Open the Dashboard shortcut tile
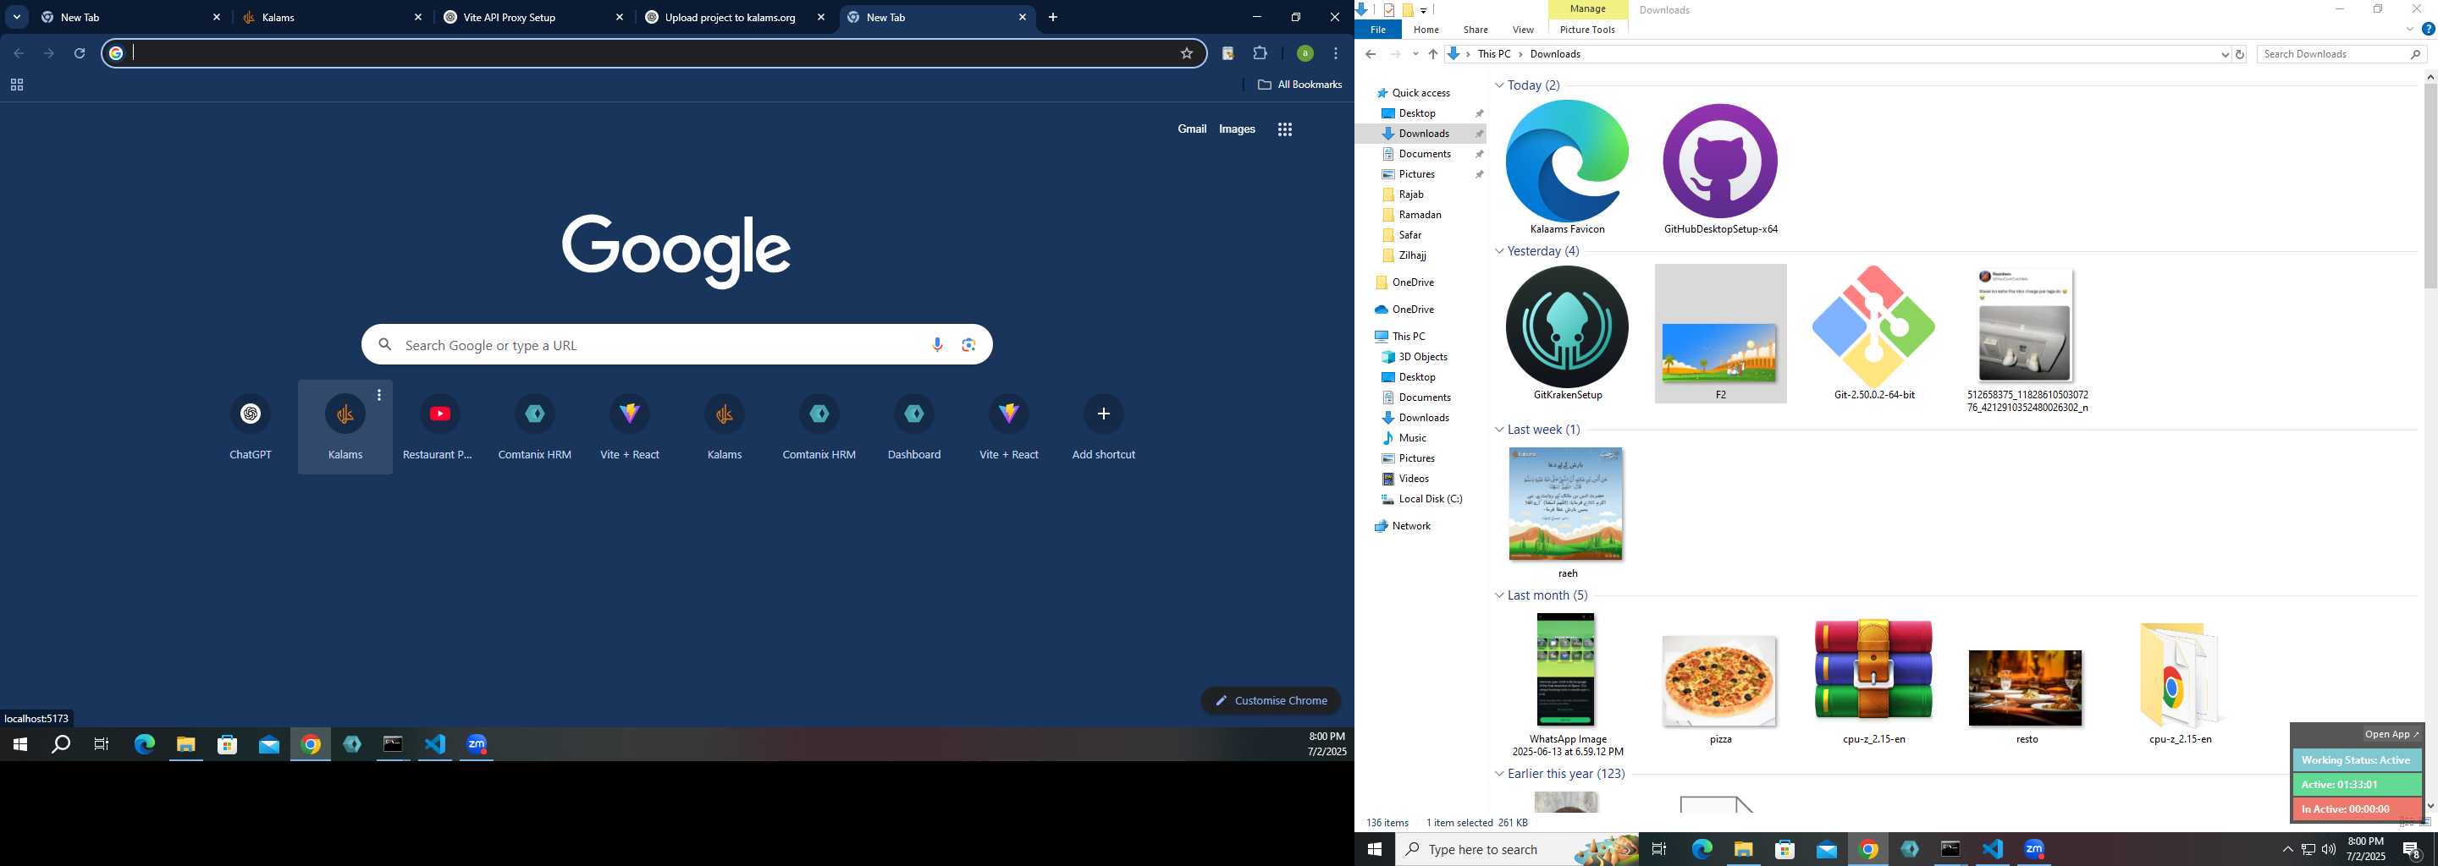2438x866 pixels. pos(914,427)
